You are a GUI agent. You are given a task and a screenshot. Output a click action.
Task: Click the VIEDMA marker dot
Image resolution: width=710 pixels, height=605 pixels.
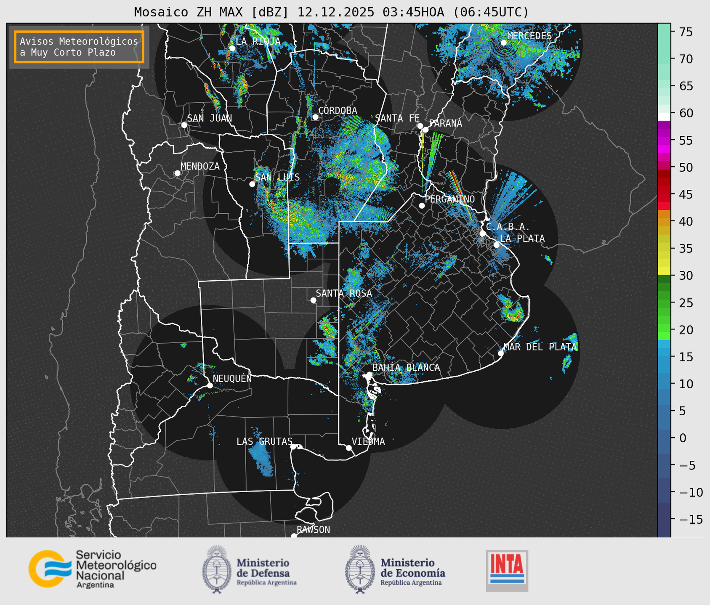(349, 448)
